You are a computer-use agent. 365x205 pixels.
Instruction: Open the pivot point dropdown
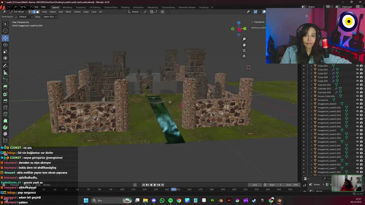point(146,12)
